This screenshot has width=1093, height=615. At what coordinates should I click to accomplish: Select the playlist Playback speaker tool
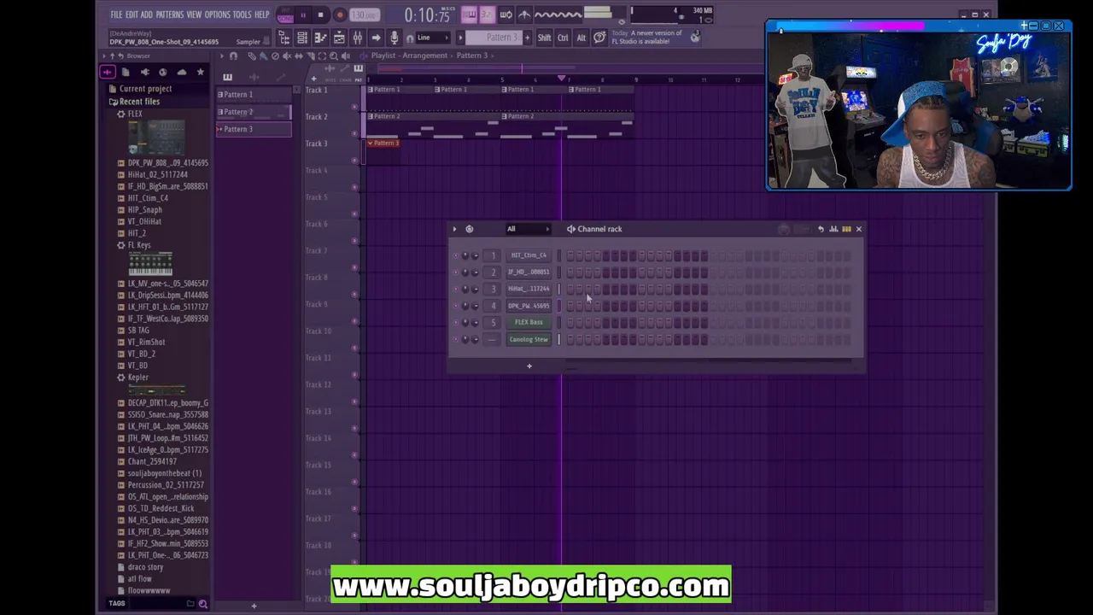coord(346,56)
